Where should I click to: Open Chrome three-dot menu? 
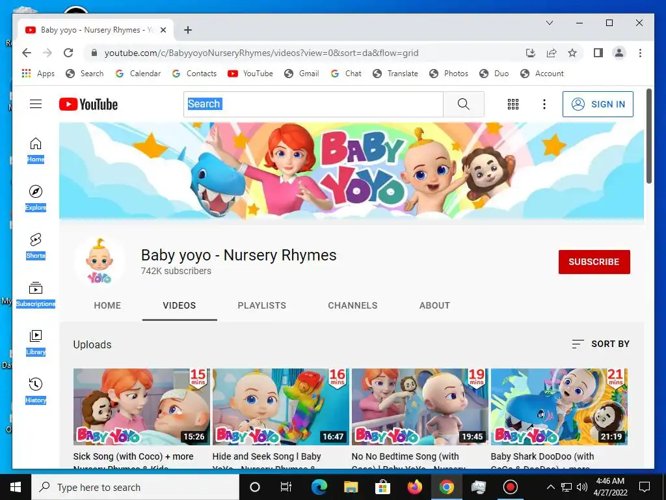(x=640, y=53)
